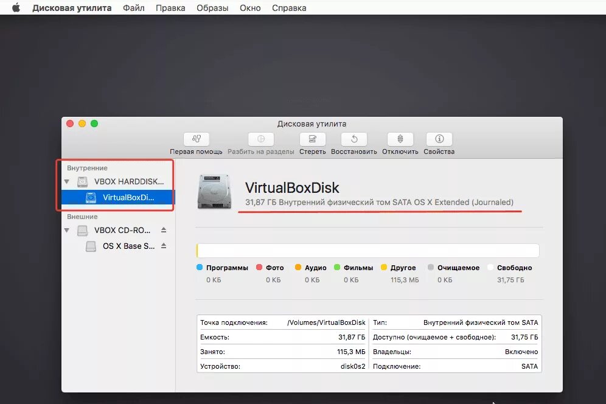Click the green Фильмы legend dot
Viewport: 606px width, 404px height.
pos(337,267)
